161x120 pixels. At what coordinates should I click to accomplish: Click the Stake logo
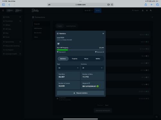[35, 10]
